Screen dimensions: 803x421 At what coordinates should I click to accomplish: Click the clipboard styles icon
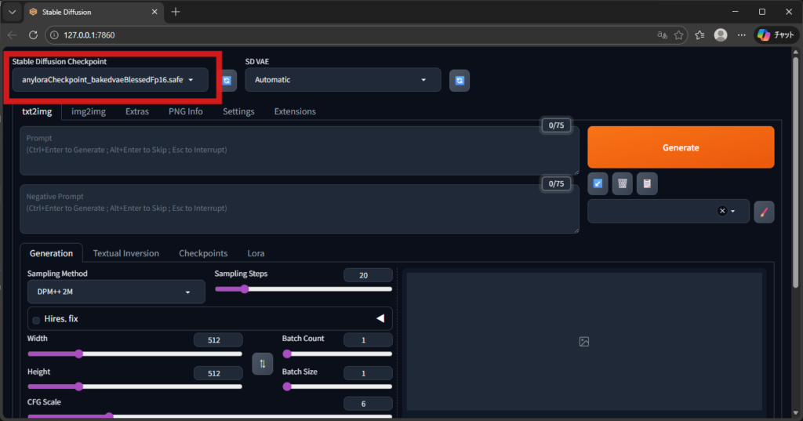(647, 183)
